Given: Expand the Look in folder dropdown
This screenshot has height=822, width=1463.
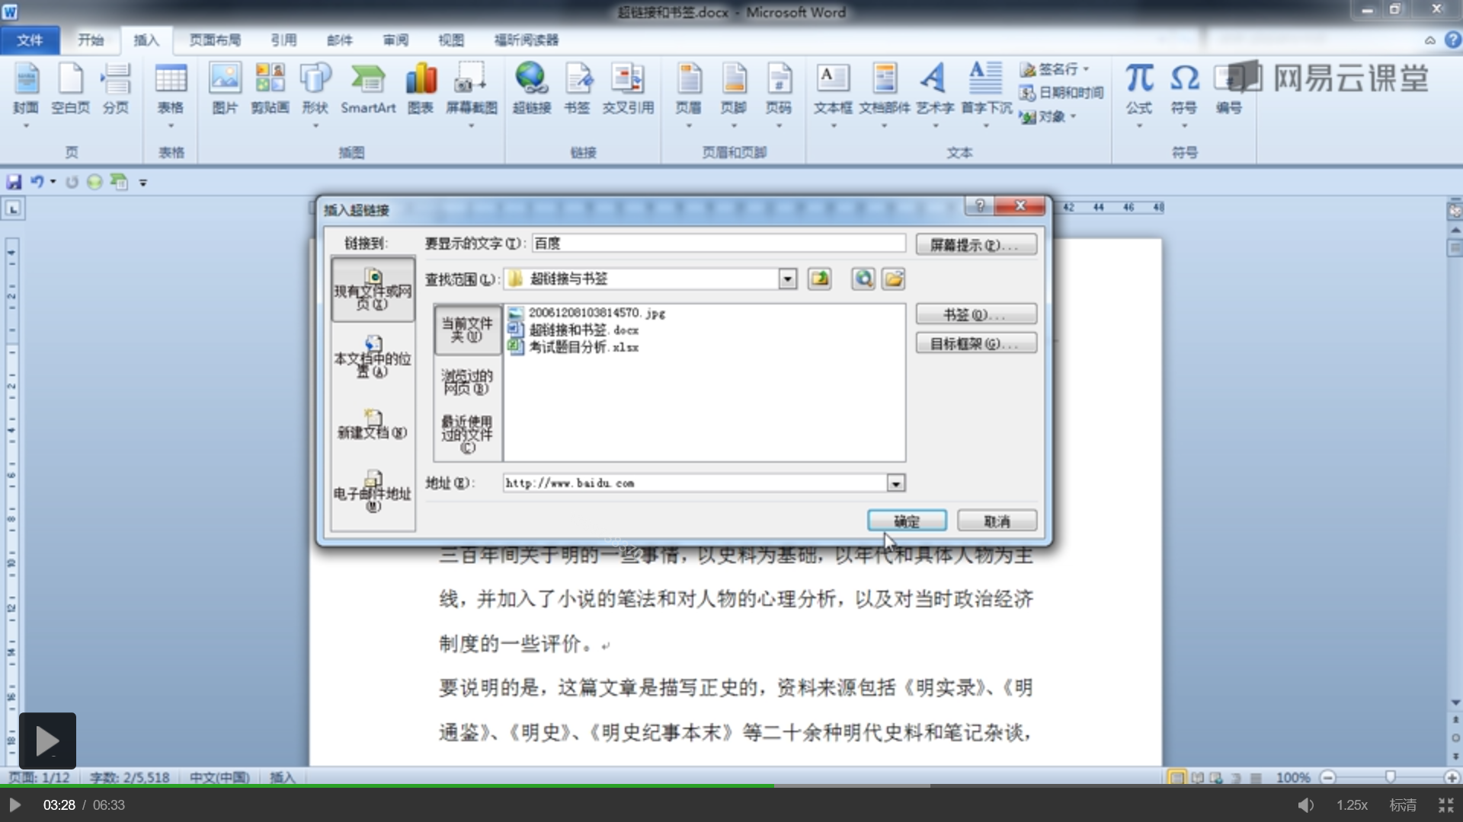Looking at the screenshot, I should 788,279.
